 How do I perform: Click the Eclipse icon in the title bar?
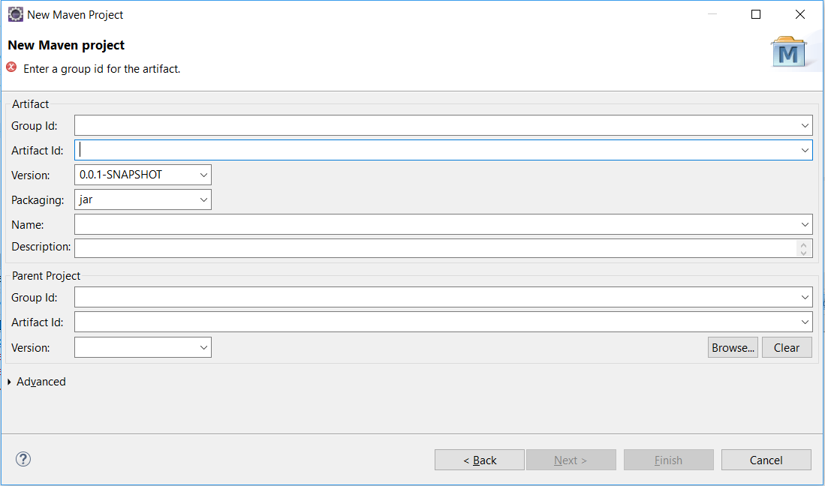[16, 15]
